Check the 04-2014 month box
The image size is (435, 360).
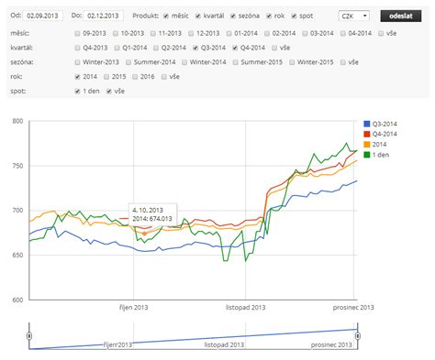point(343,34)
